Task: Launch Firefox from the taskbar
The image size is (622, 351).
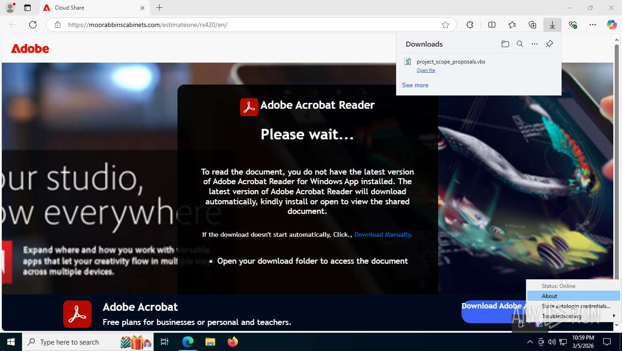Action: 233,342
